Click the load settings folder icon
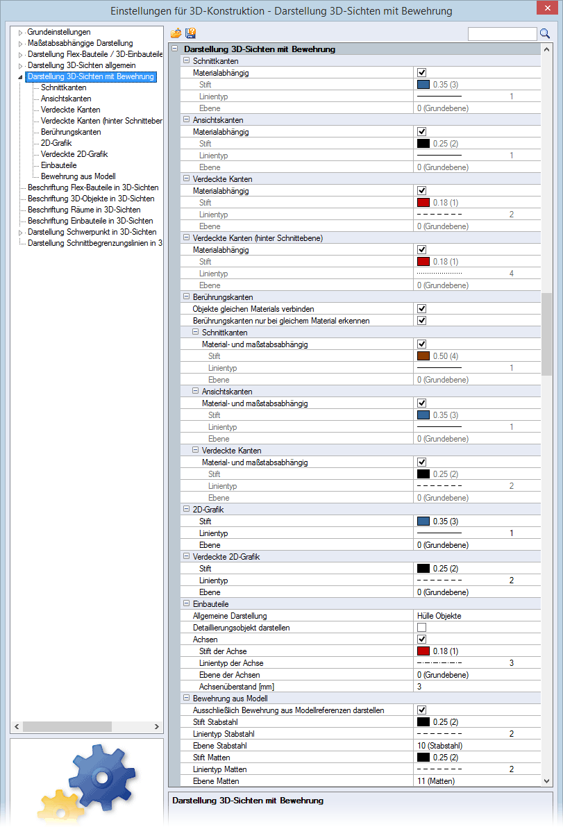Image resolution: width=563 pixels, height=827 pixels. (176, 33)
